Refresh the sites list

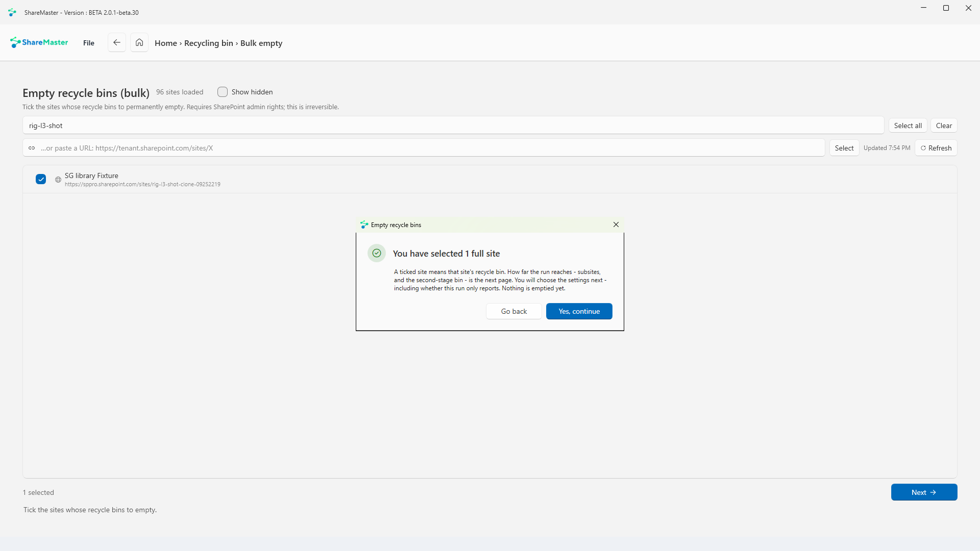click(x=936, y=148)
